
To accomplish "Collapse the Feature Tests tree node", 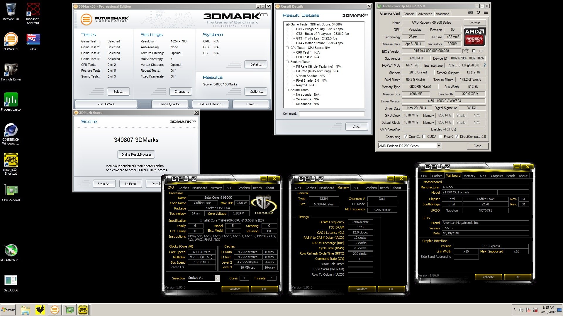I will 287,62.
